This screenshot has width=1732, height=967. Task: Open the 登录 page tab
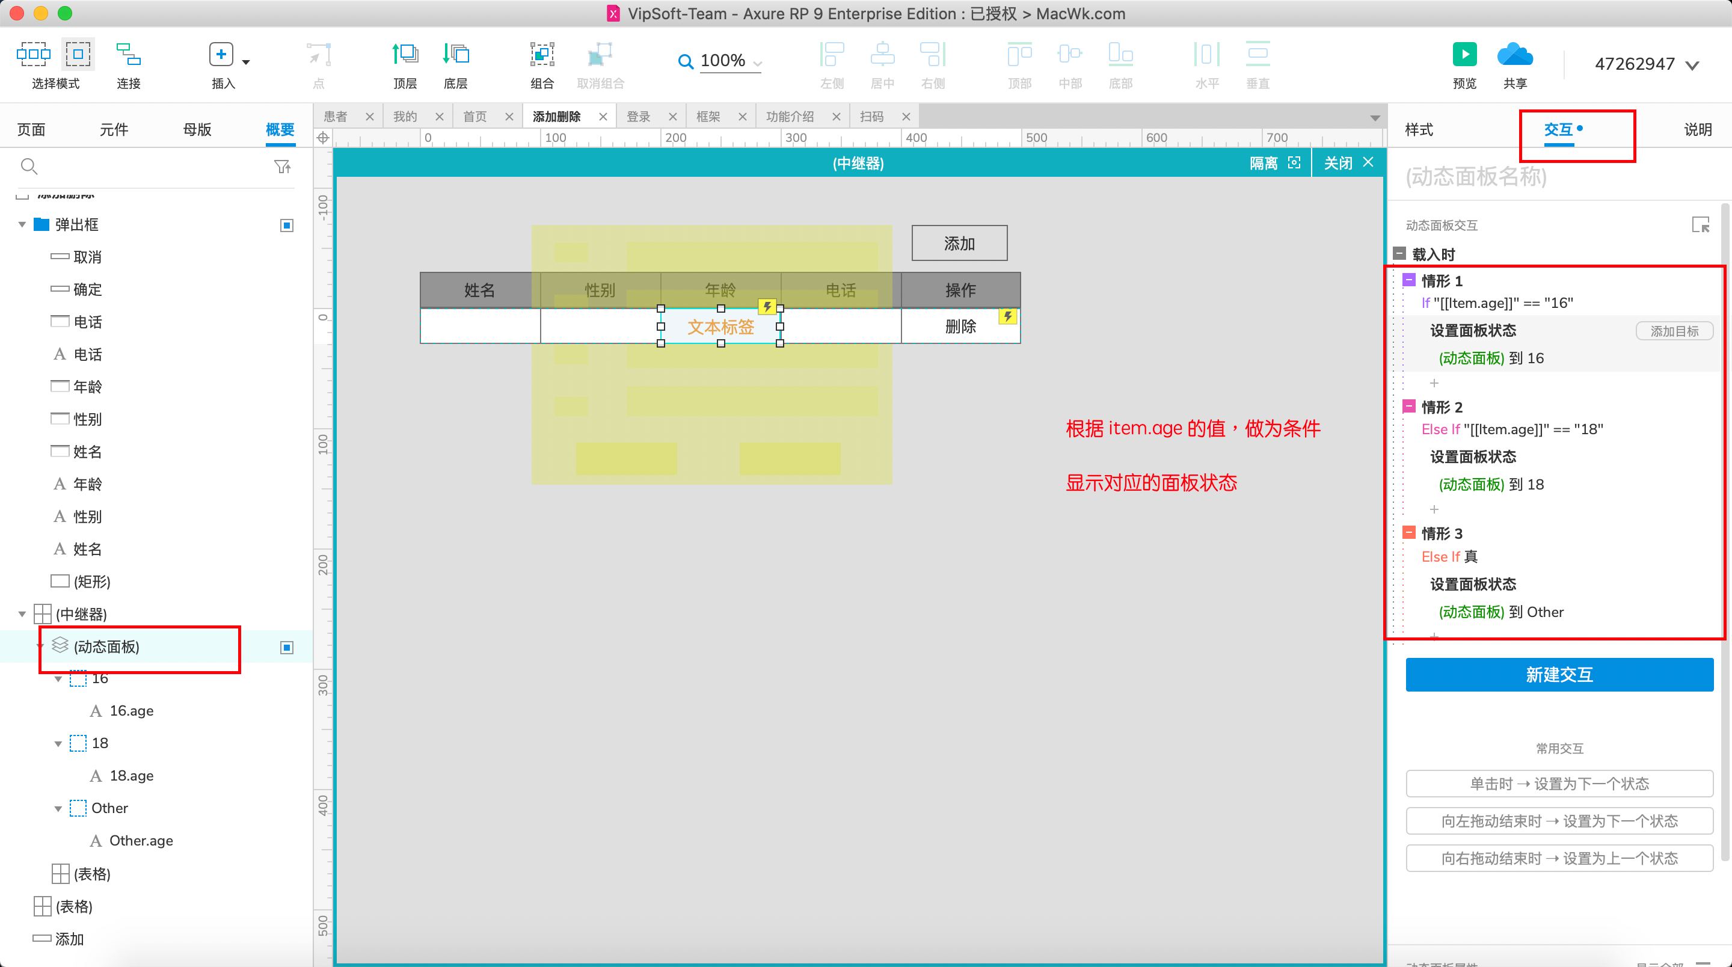tap(639, 116)
